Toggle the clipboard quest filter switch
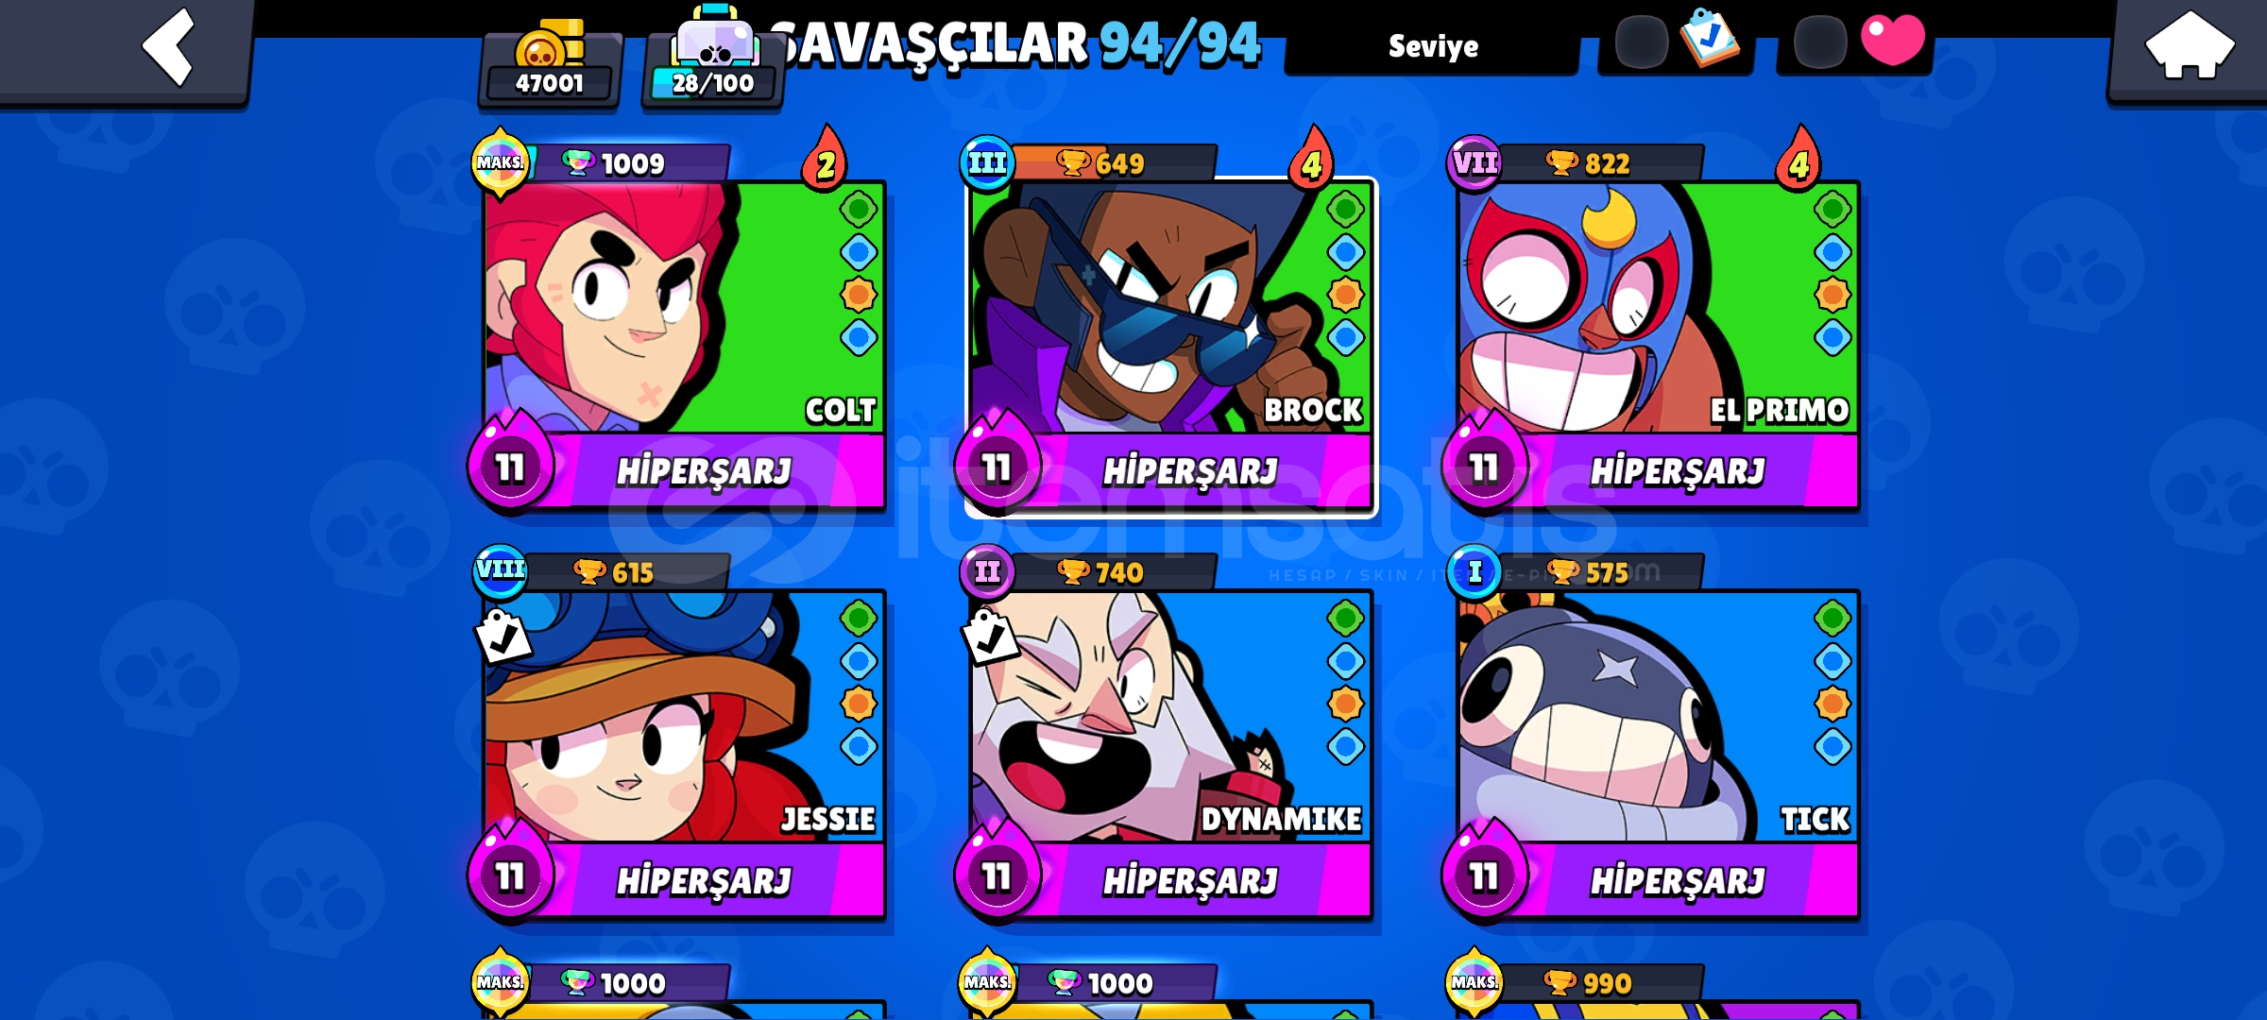 pos(1677,42)
